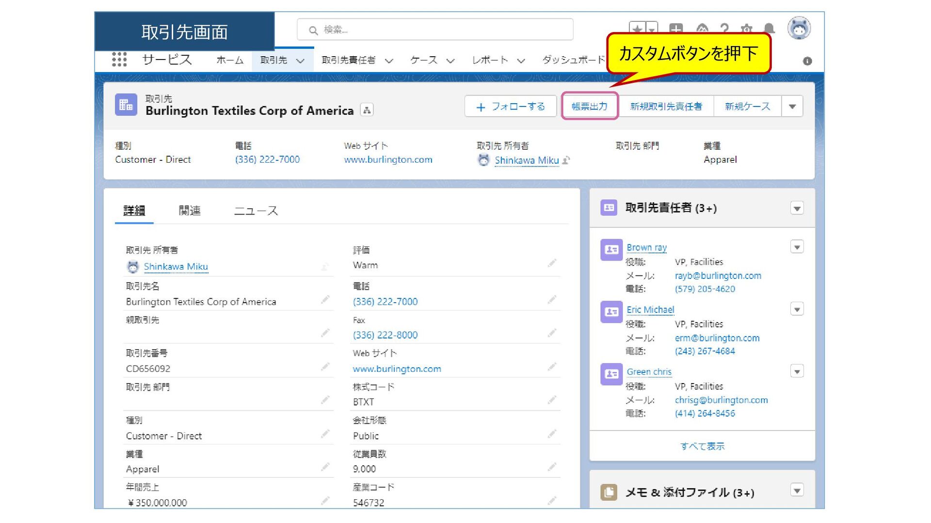Open 取引先責任者 list panel dropdown menu
This screenshot has height=523, width=931.
(x=797, y=208)
